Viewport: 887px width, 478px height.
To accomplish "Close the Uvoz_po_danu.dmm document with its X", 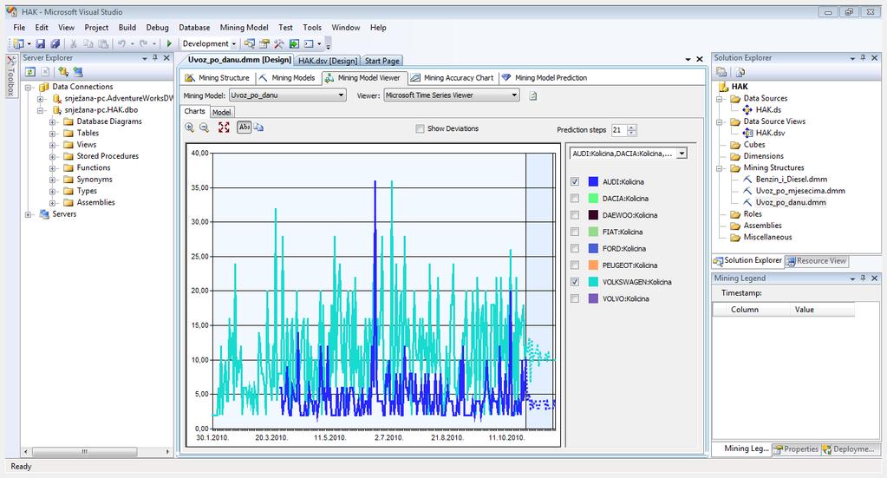I will [x=699, y=59].
